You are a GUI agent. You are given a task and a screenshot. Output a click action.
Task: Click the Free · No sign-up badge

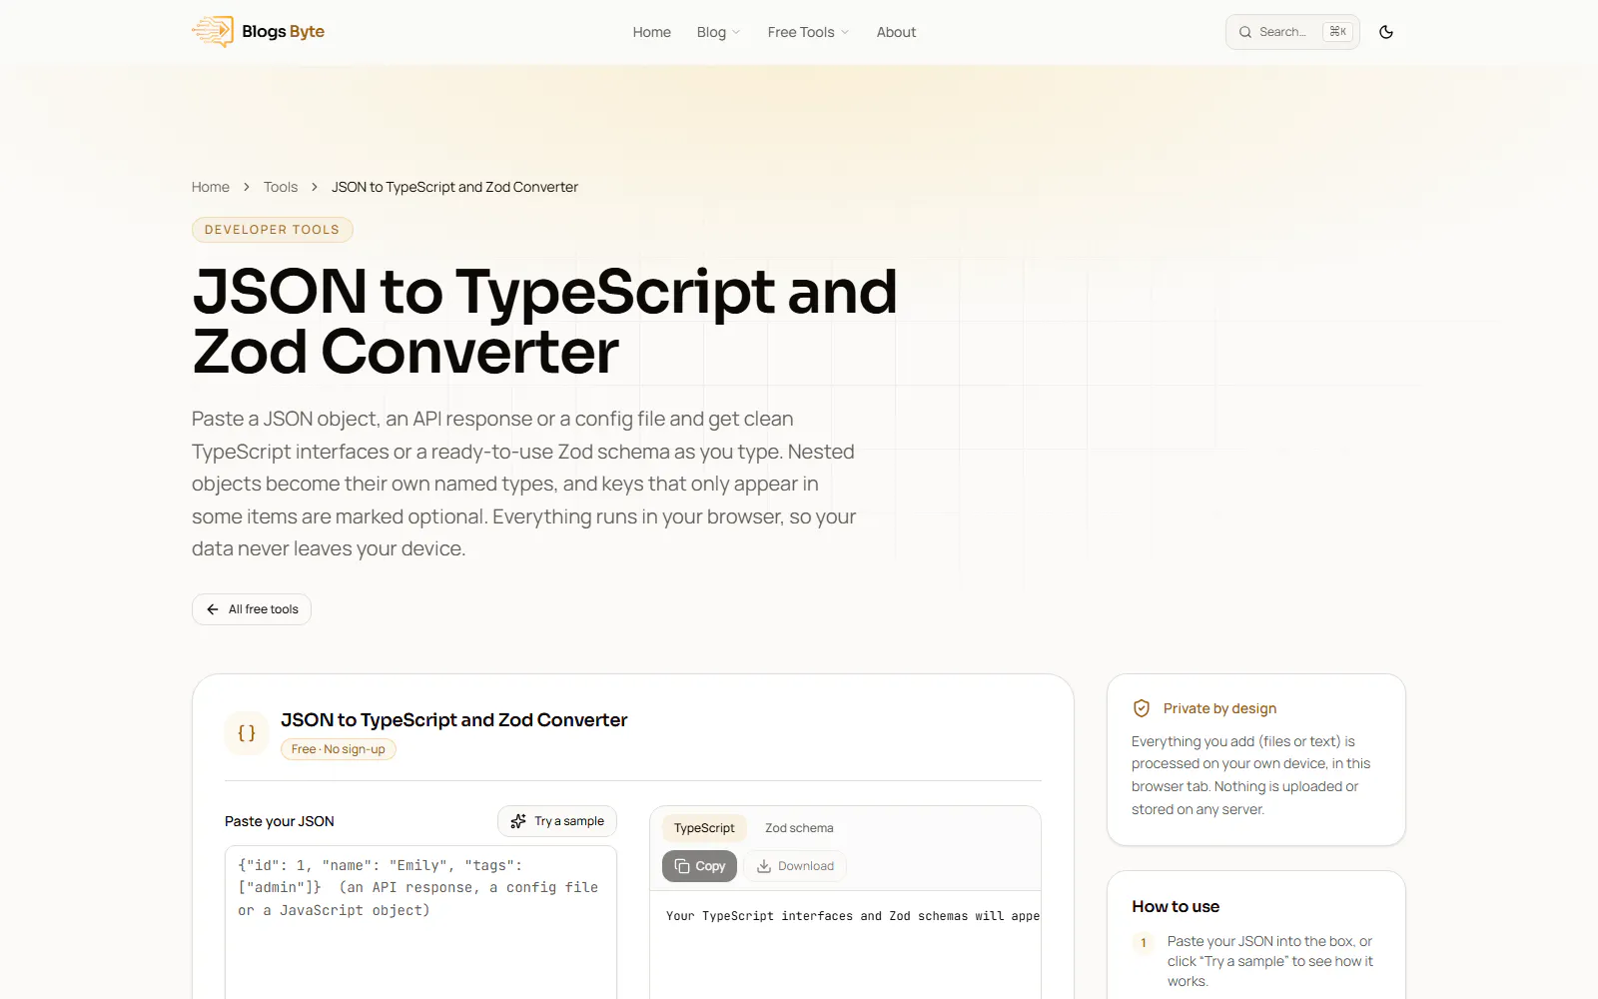pos(339,749)
